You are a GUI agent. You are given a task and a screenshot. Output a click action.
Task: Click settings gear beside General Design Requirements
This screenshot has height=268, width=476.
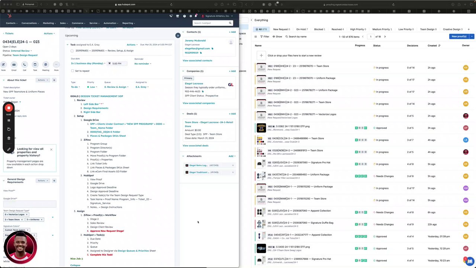point(54,181)
